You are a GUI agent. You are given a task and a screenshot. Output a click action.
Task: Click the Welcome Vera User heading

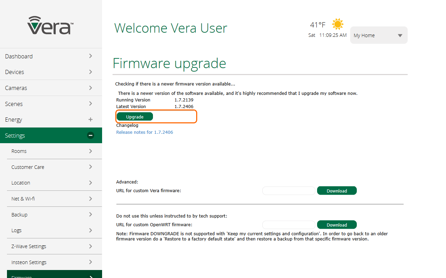click(x=171, y=28)
